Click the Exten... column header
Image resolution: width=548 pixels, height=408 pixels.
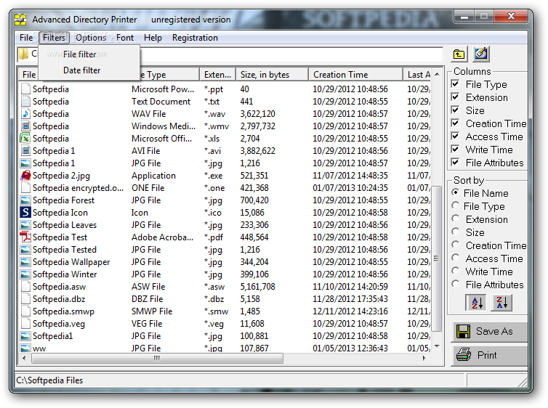point(217,75)
